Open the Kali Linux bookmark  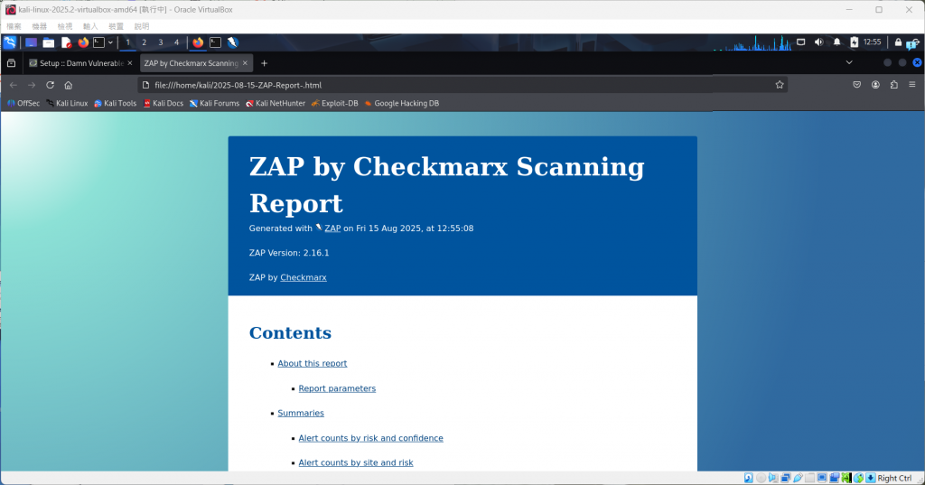(67, 103)
